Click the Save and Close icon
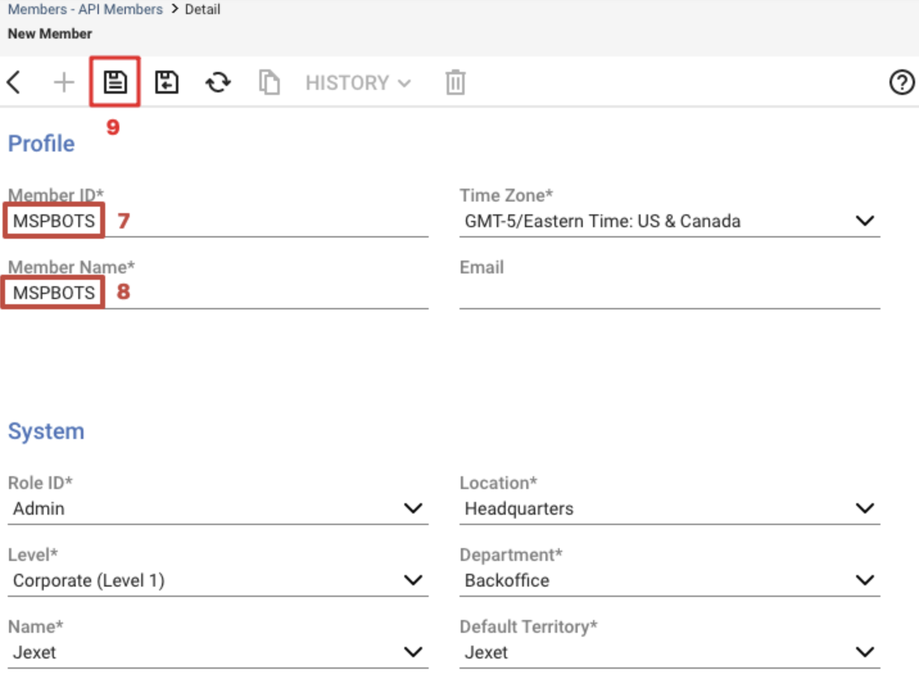The height and width of the screenshot is (688, 919). tap(167, 82)
